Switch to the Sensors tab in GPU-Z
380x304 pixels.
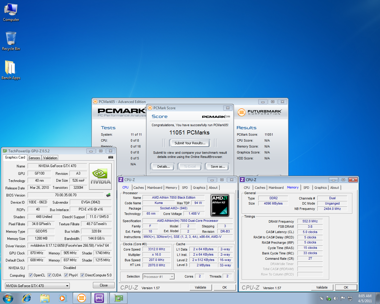click(34, 158)
